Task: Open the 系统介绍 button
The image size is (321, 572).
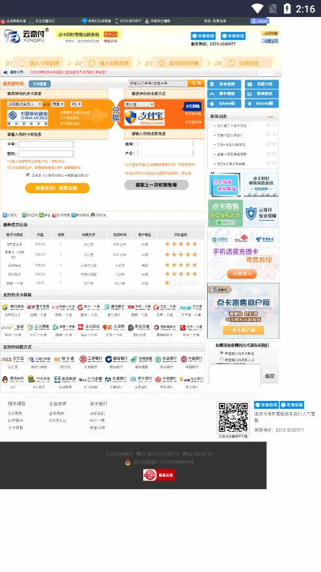Action: click(x=262, y=84)
